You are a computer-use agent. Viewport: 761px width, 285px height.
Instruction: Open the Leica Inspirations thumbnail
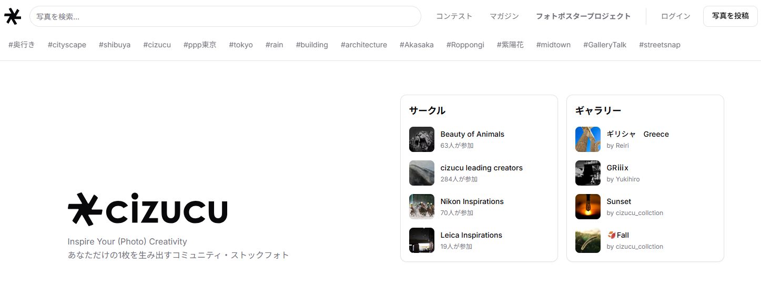click(422, 240)
